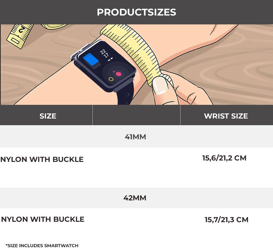Select the WRIST SIZE column header
The image size is (273, 251).
click(x=226, y=116)
